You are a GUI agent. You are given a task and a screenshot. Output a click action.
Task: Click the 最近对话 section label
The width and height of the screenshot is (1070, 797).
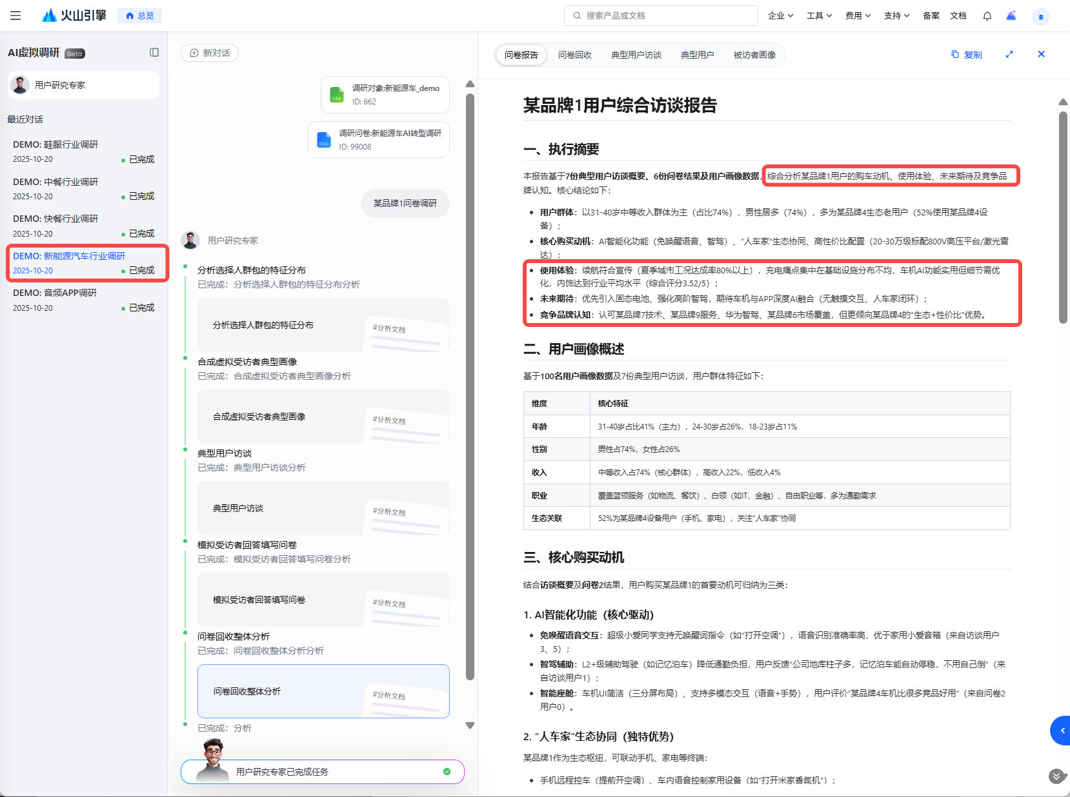coord(25,119)
